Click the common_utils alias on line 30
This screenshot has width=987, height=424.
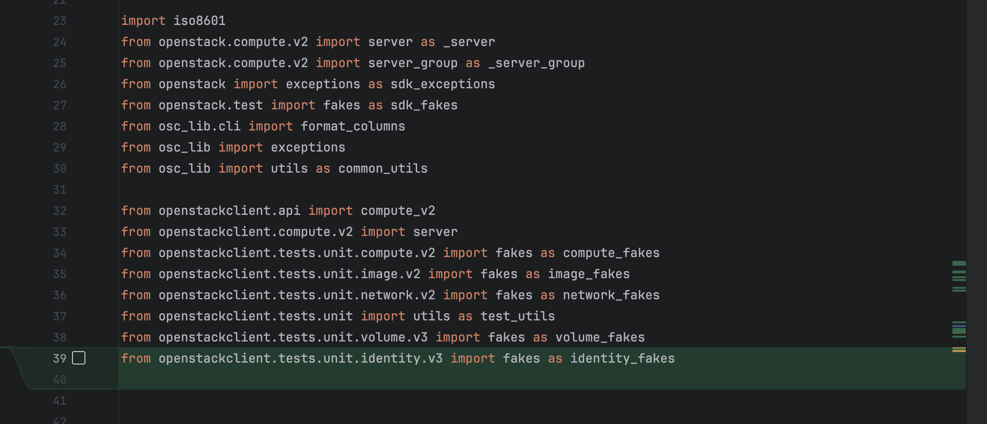click(x=383, y=168)
